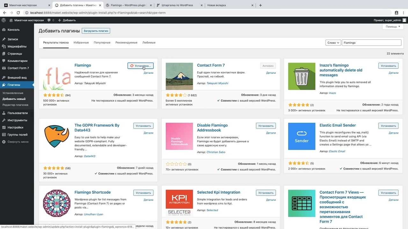Click the Christian Sabo author link

pyautogui.click(x=216, y=152)
